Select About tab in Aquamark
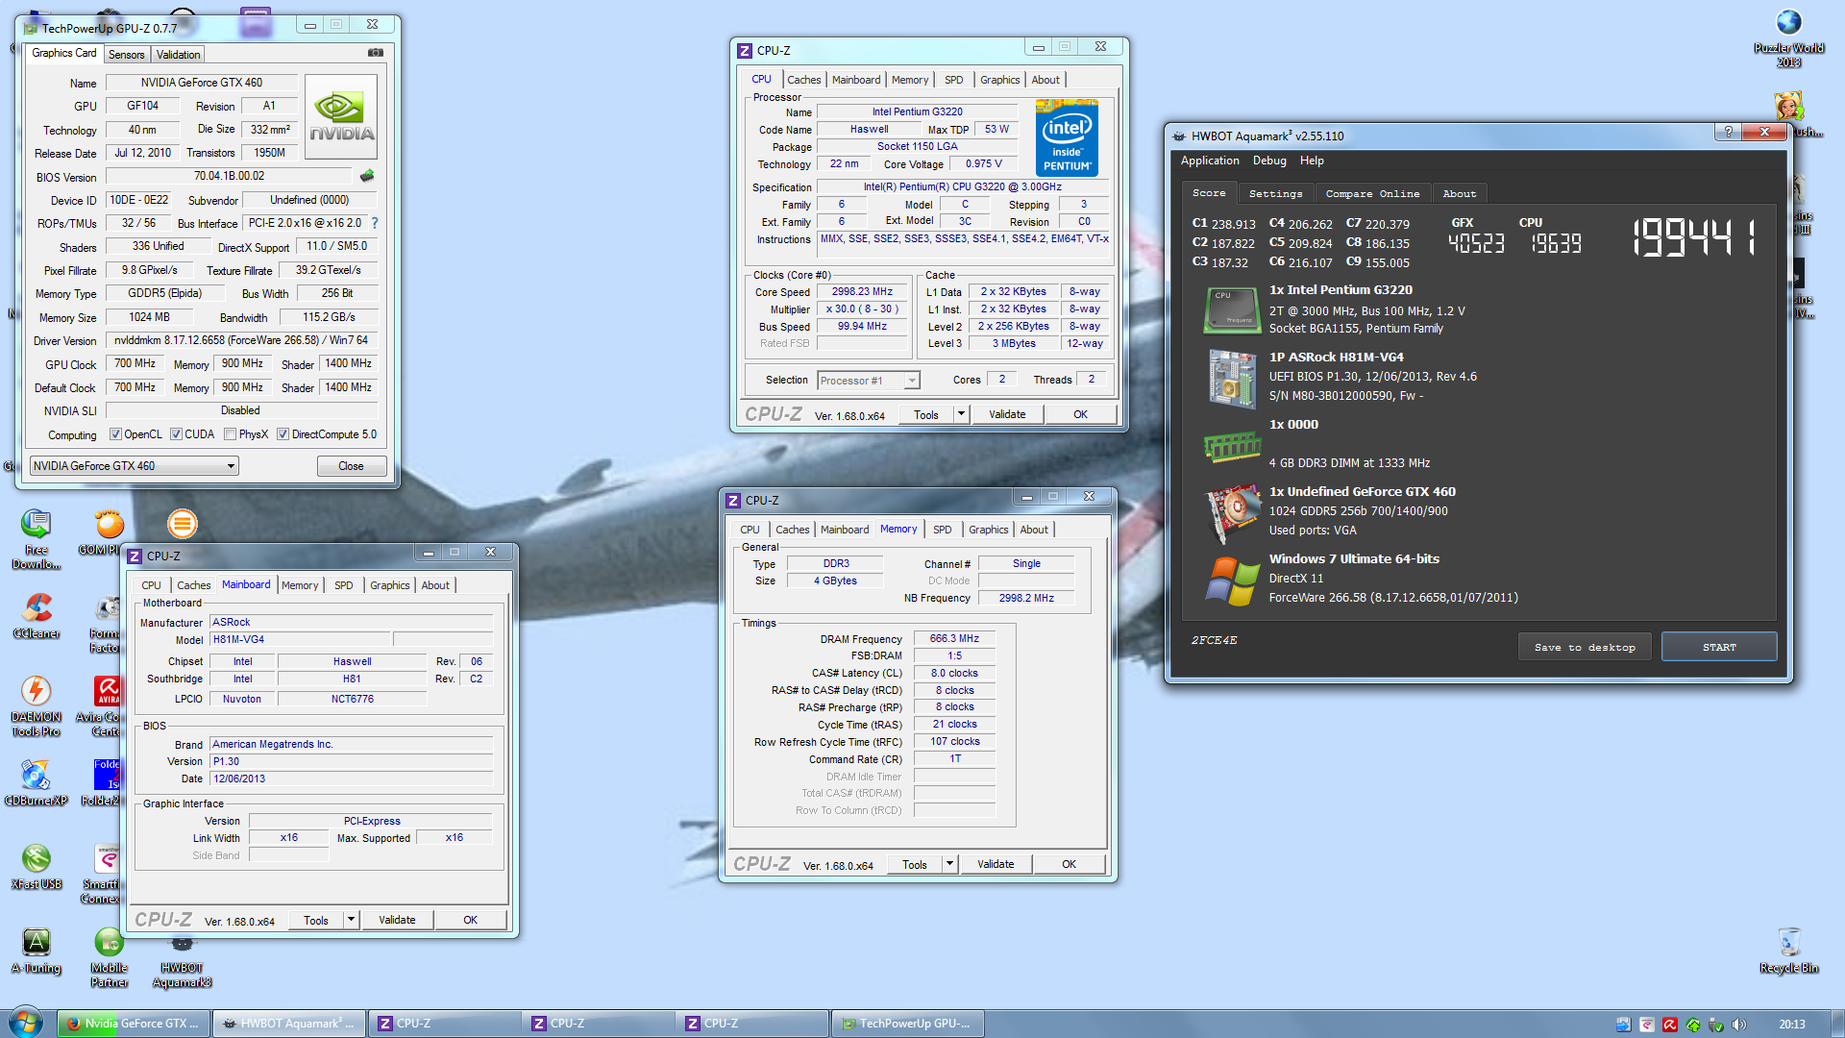The height and width of the screenshot is (1038, 1845). click(1459, 193)
